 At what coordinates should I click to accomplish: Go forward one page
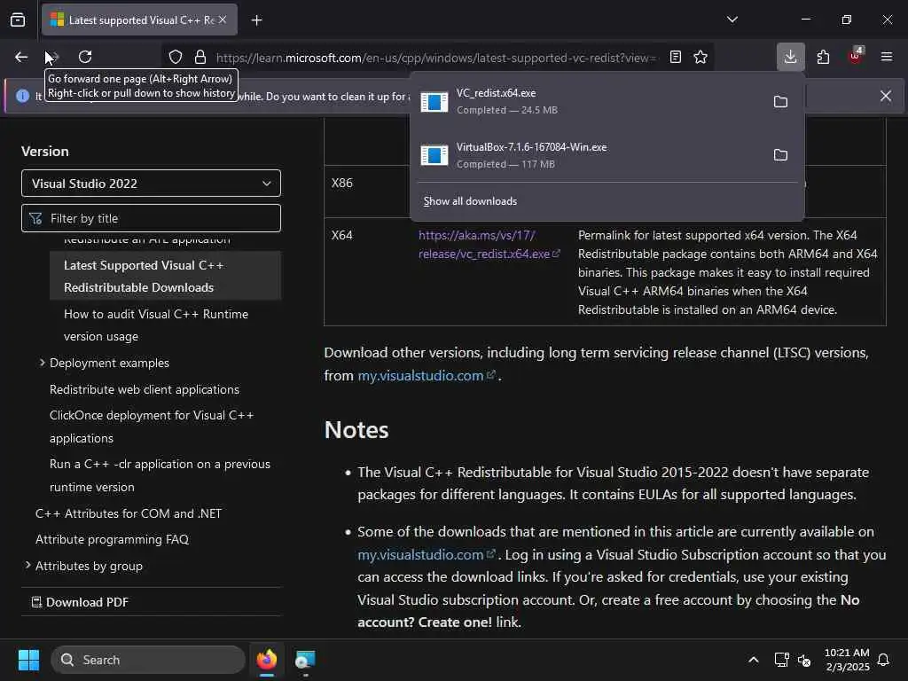52,57
